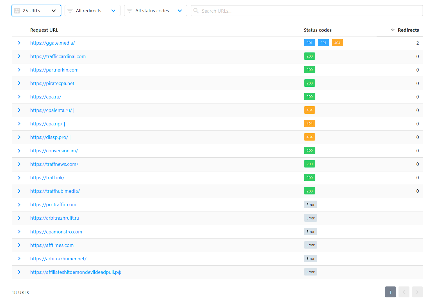Open the All status codes filter dropdown
The image size is (435, 303).
tap(155, 11)
